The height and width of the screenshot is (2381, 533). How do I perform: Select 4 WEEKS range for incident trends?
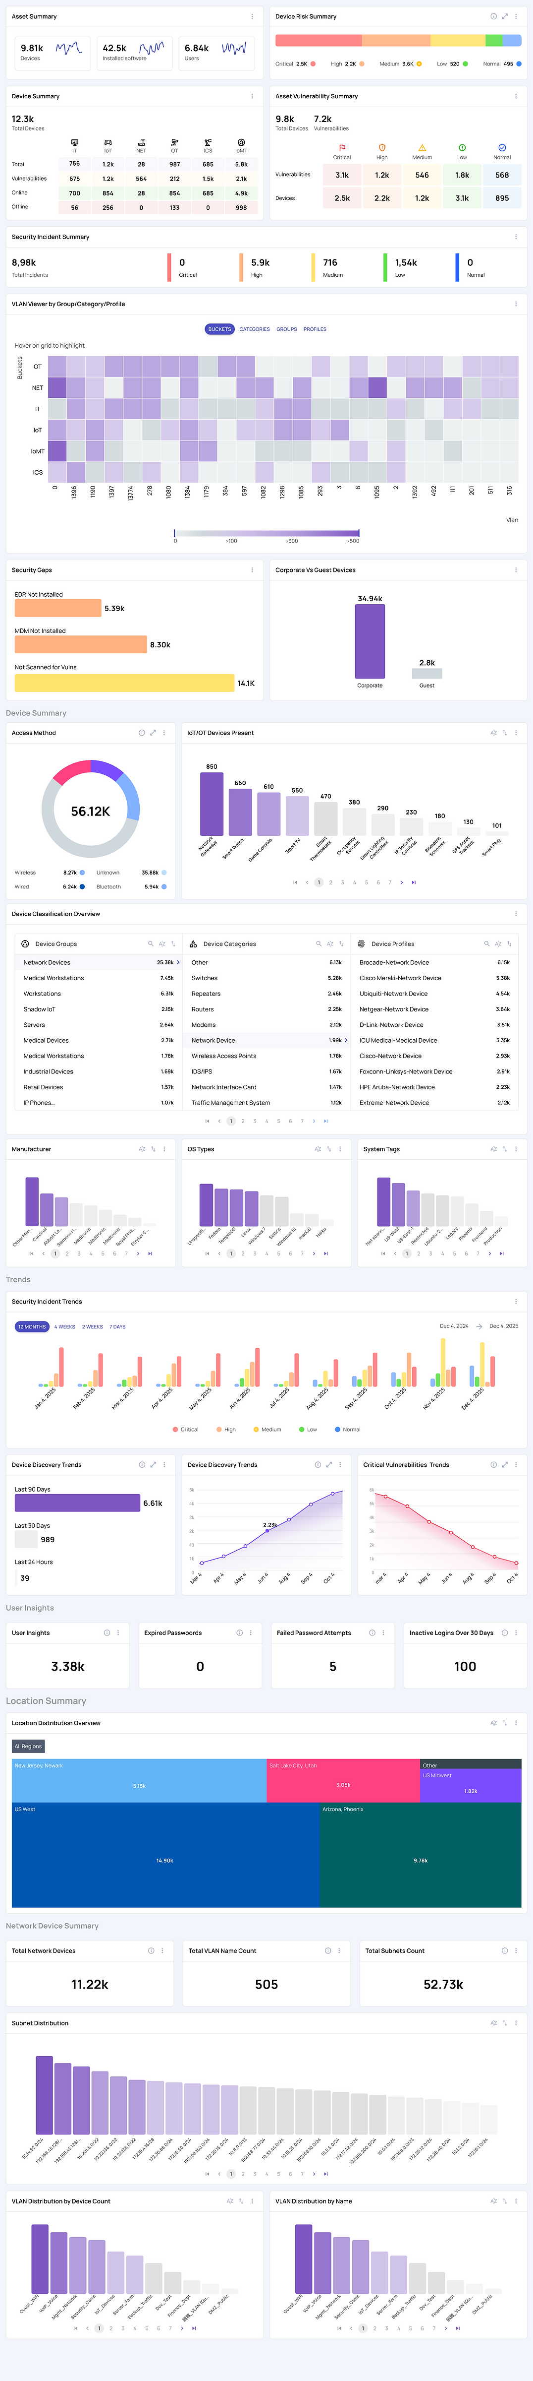pos(65,1326)
